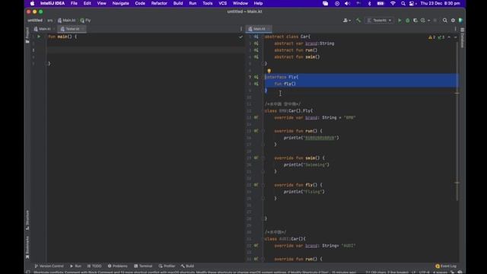Collapse the fold marker at override fun fly()
This screenshot has width=487, height=274.
pos(263,185)
